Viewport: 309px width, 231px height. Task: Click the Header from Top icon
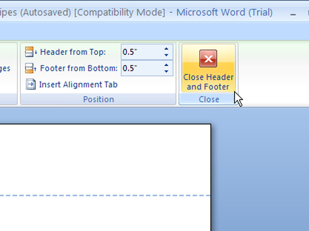[31, 52]
